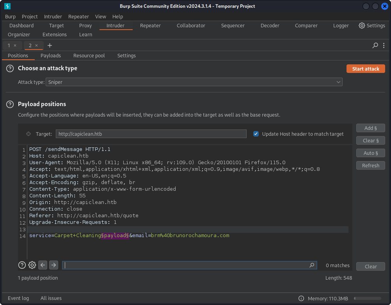Screen dimensions: 391x305
Task: Switch to Decoder tab
Action: click(x=270, y=25)
